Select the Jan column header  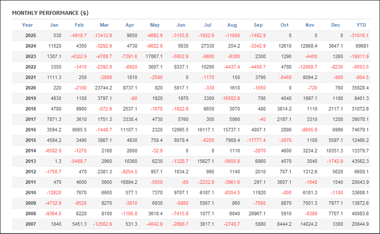click(54, 25)
